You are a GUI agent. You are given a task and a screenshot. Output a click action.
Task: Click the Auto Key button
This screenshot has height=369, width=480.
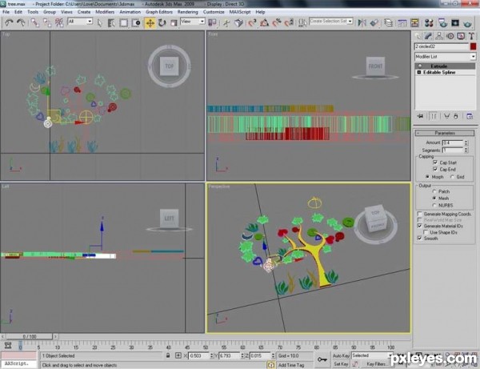341,356
